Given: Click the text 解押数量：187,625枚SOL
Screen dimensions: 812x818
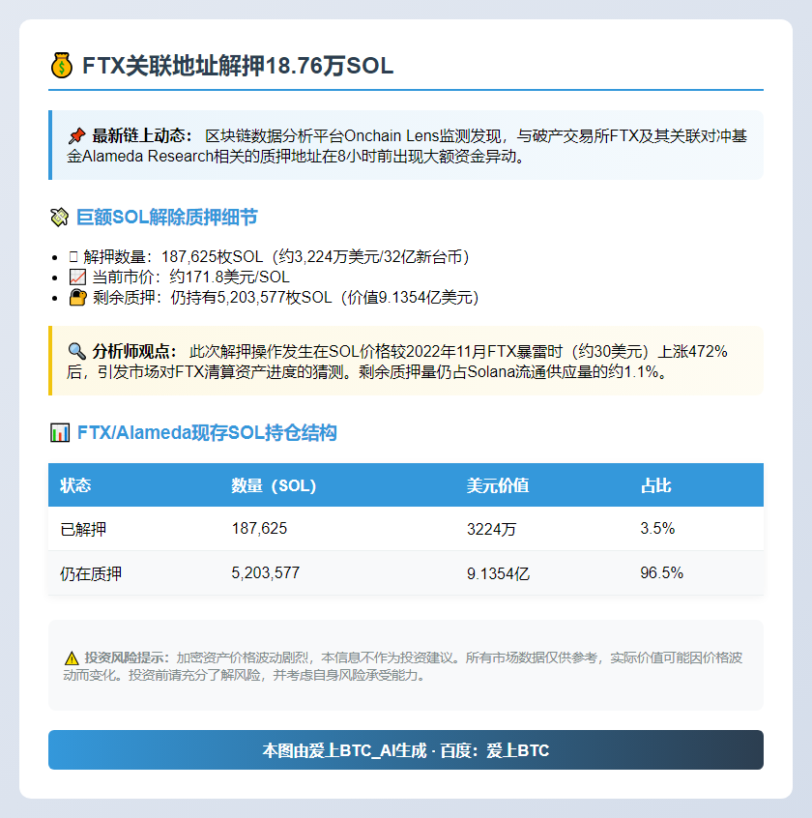Looking at the screenshot, I should coord(174,256).
